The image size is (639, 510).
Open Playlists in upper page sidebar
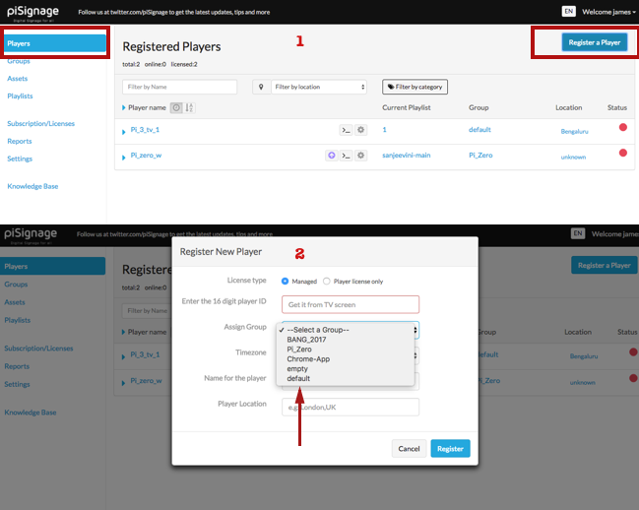pyautogui.click(x=20, y=96)
